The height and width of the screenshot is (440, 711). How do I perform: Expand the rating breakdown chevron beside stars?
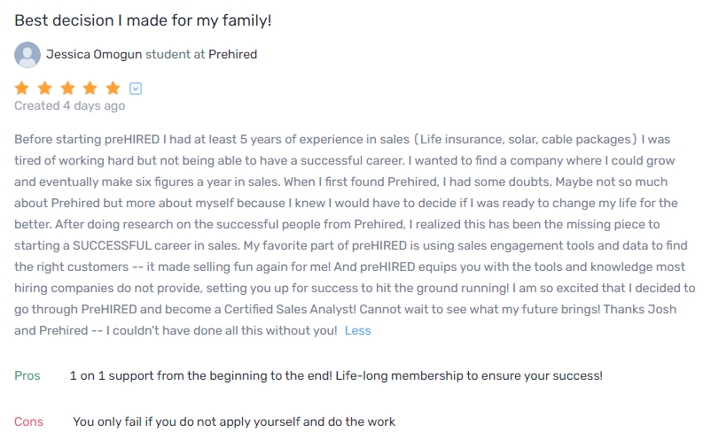click(136, 89)
